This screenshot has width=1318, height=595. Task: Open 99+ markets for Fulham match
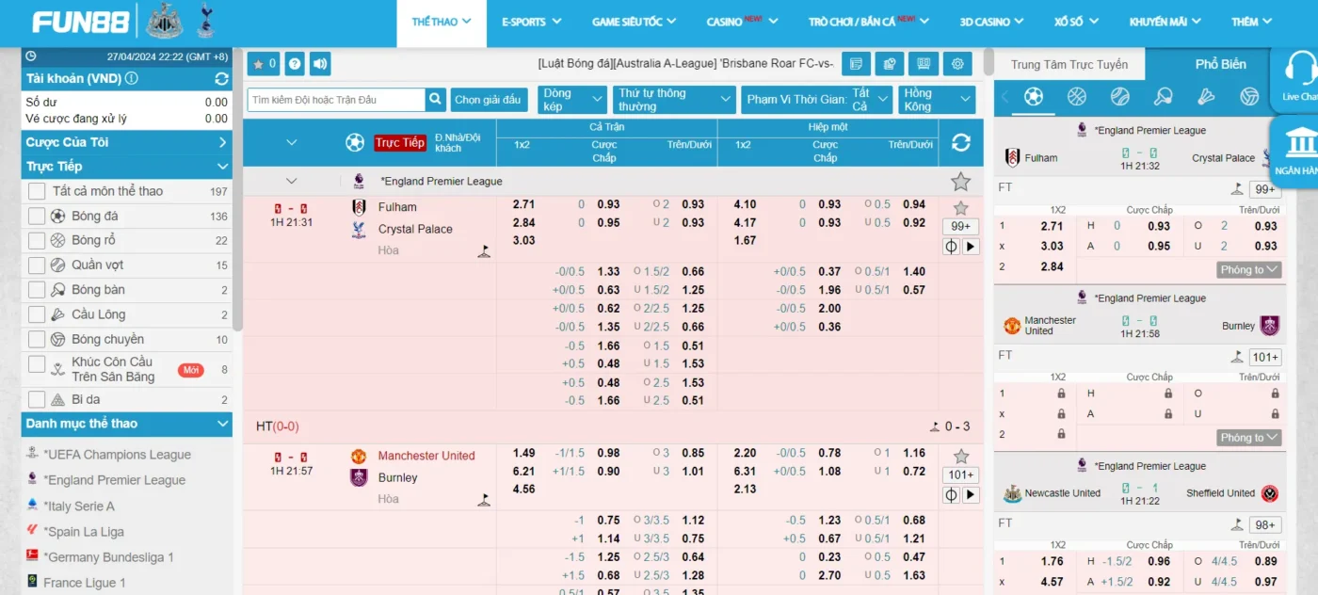coord(961,227)
